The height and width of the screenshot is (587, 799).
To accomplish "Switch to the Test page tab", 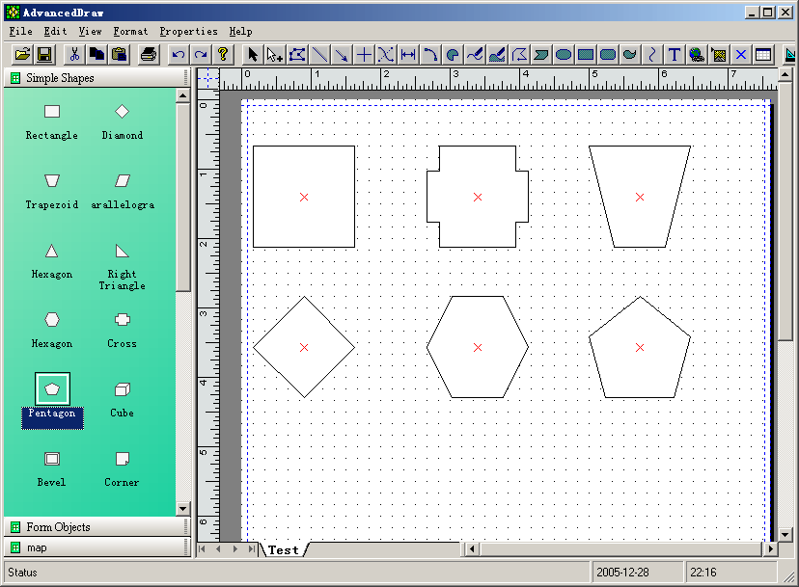I will pyautogui.click(x=284, y=549).
